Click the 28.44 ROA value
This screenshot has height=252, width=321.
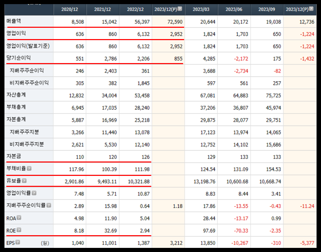pos(209,218)
